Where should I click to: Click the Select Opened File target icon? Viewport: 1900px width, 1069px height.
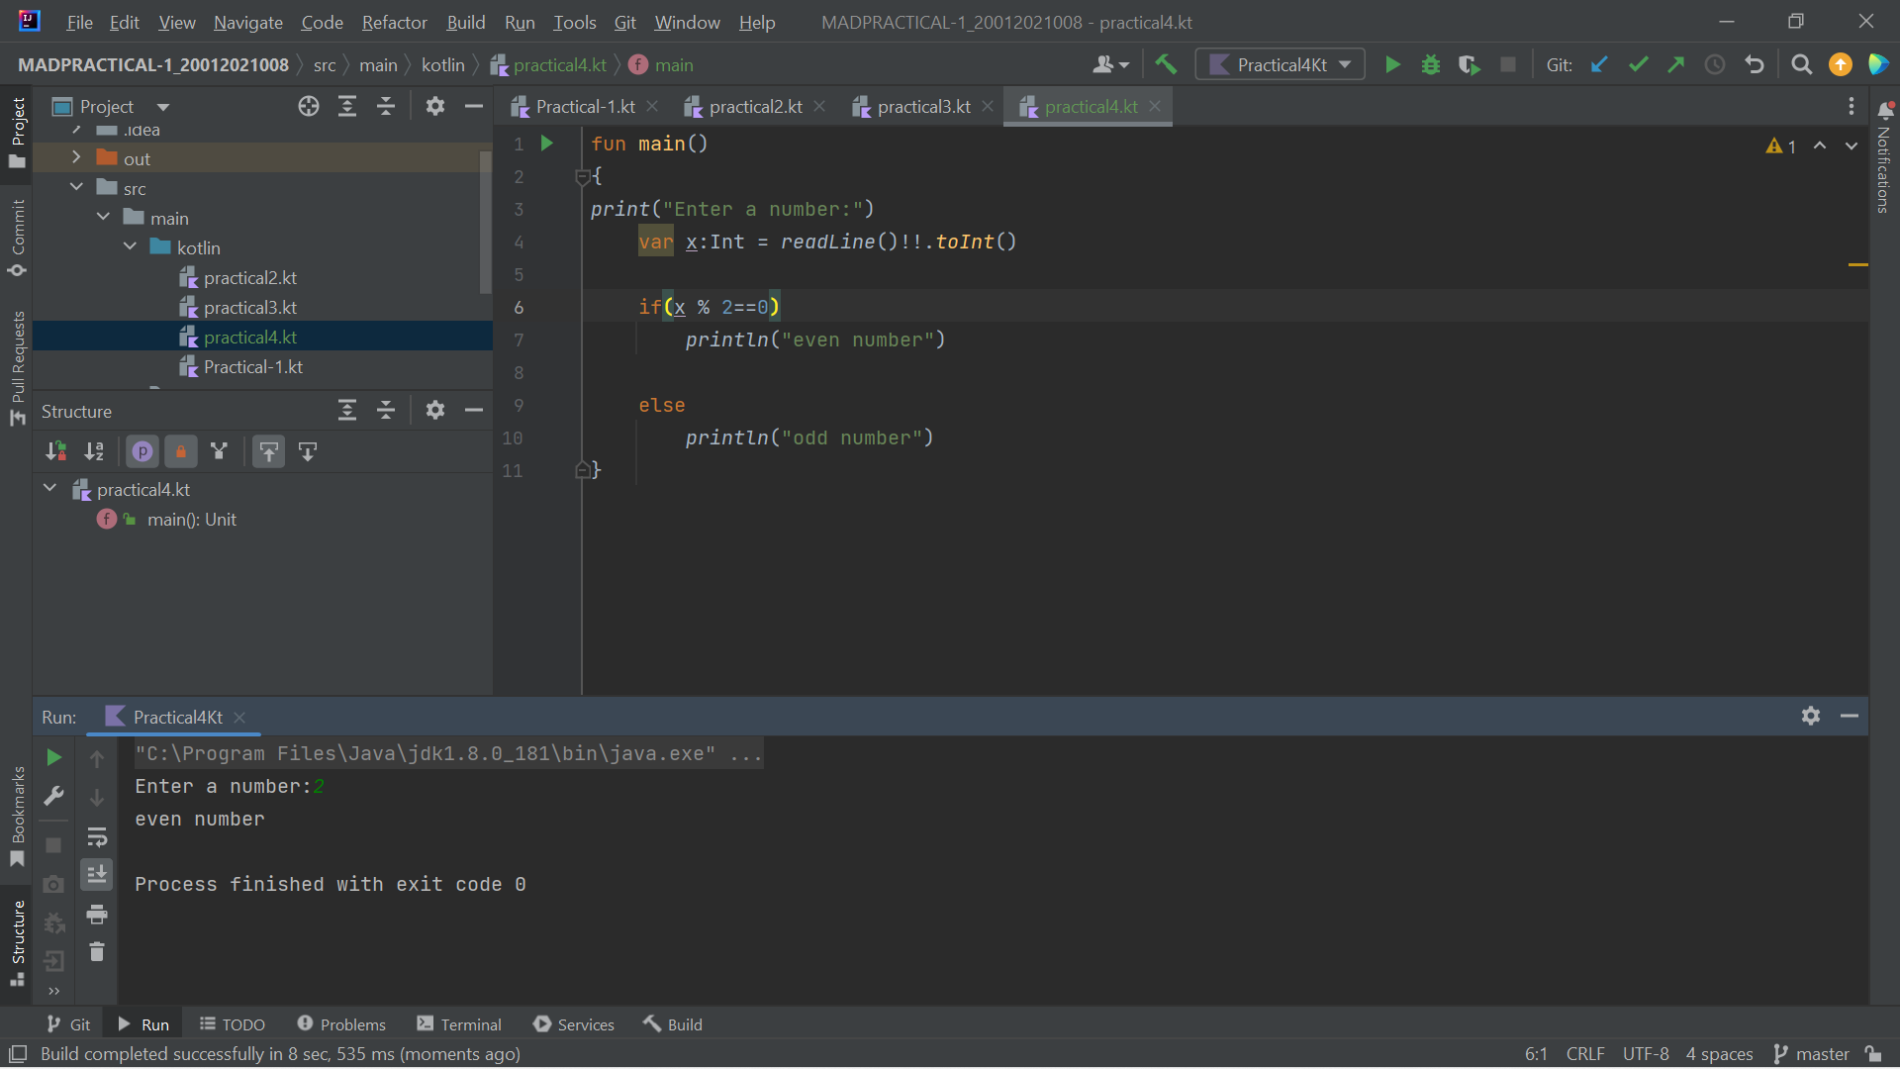coord(309,107)
